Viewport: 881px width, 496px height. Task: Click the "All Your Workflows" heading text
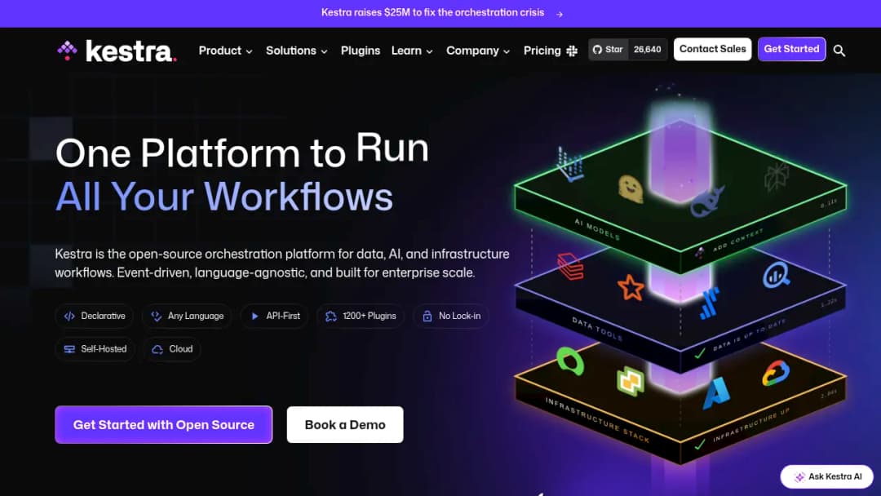tap(224, 197)
